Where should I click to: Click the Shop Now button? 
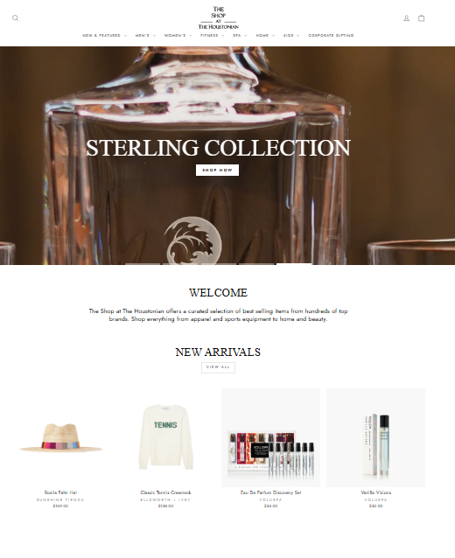[217, 170]
